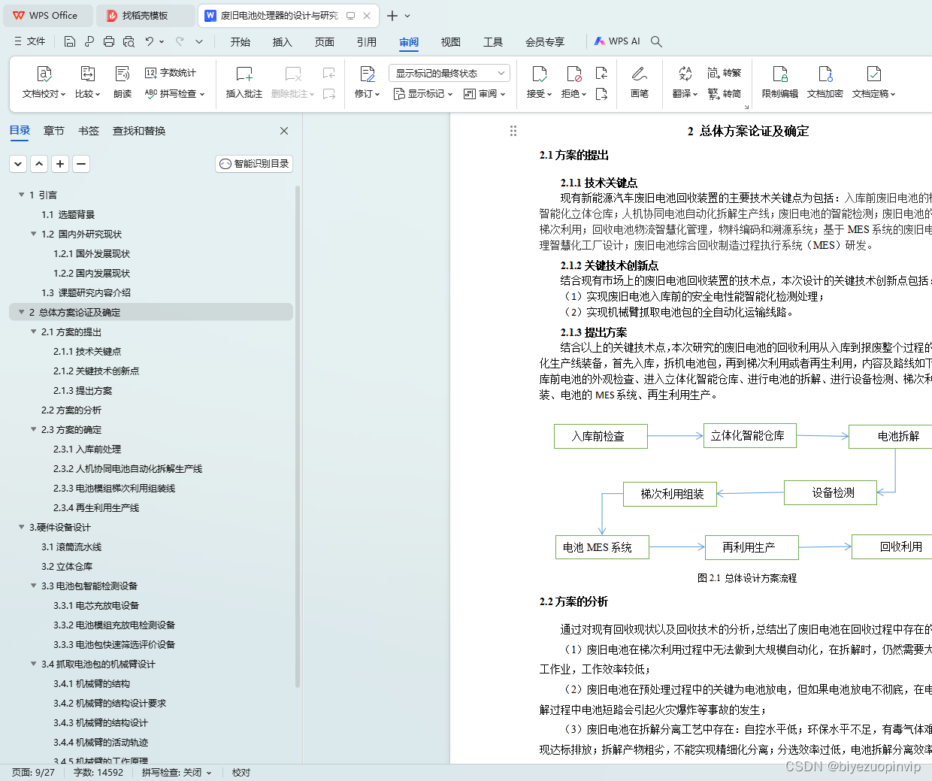Jump to 2.3.1 入库前处理 in outline
Screen dimensions: 932x781
pyautogui.click(x=87, y=449)
